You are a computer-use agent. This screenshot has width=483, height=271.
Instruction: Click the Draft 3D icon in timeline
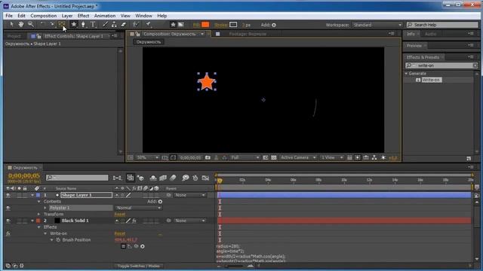141,178
